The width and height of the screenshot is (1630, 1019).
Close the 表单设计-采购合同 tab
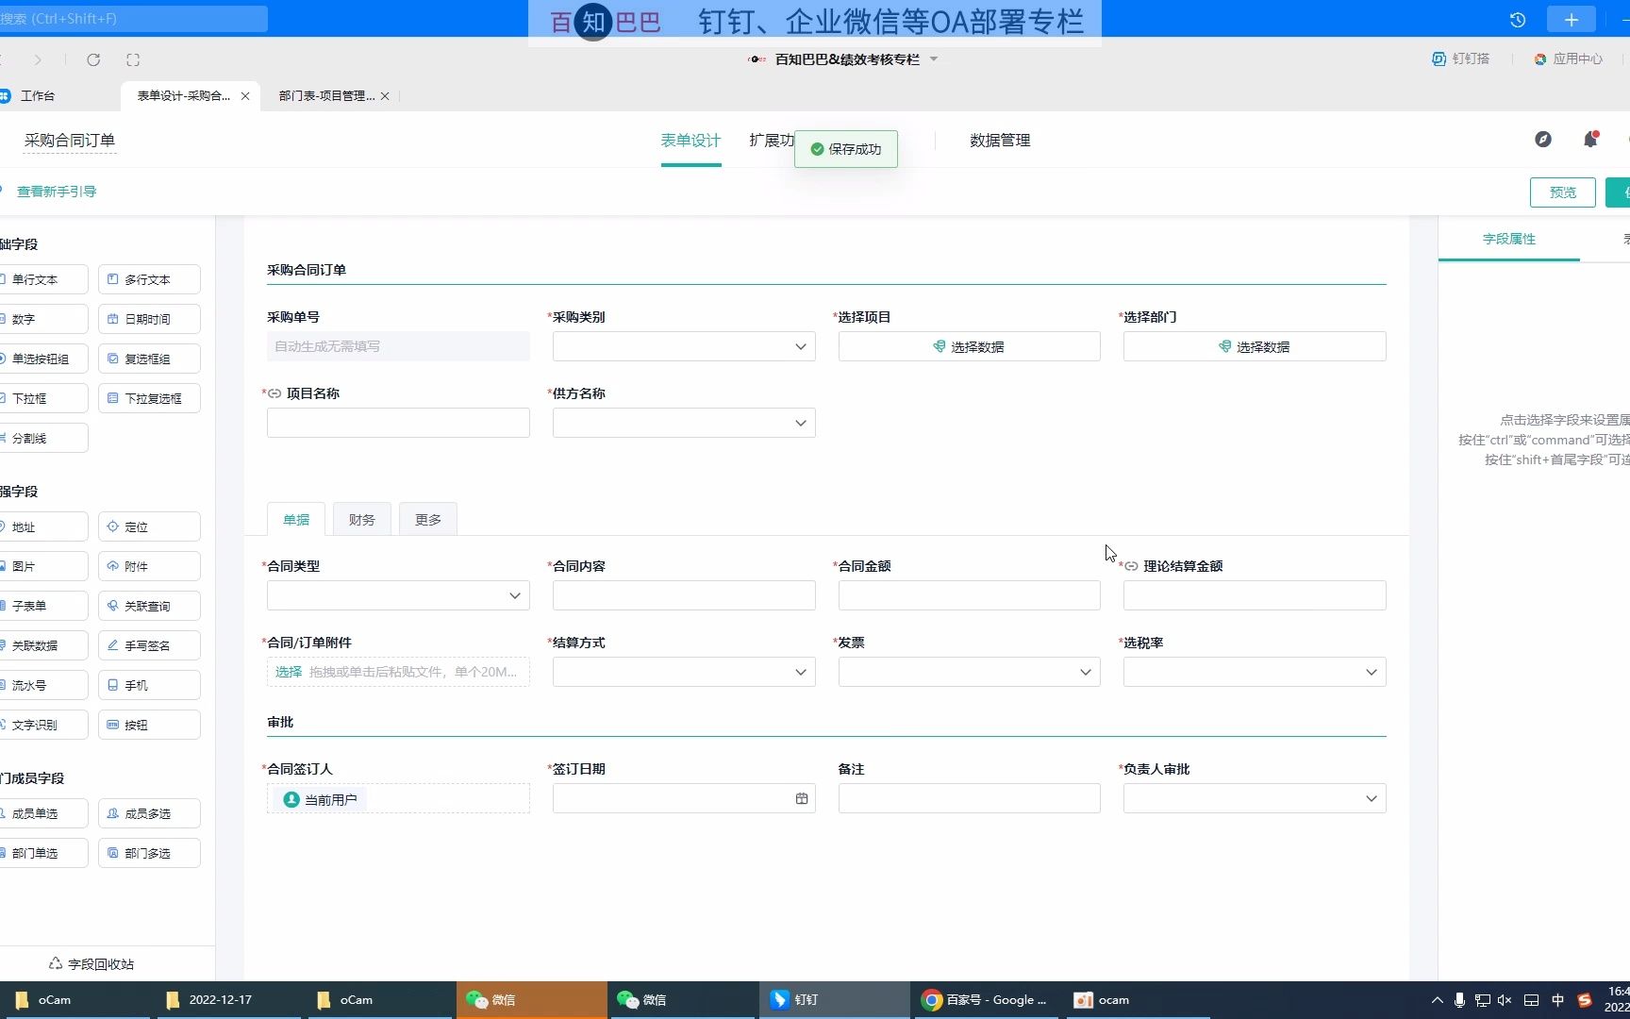click(x=245, y=96)
